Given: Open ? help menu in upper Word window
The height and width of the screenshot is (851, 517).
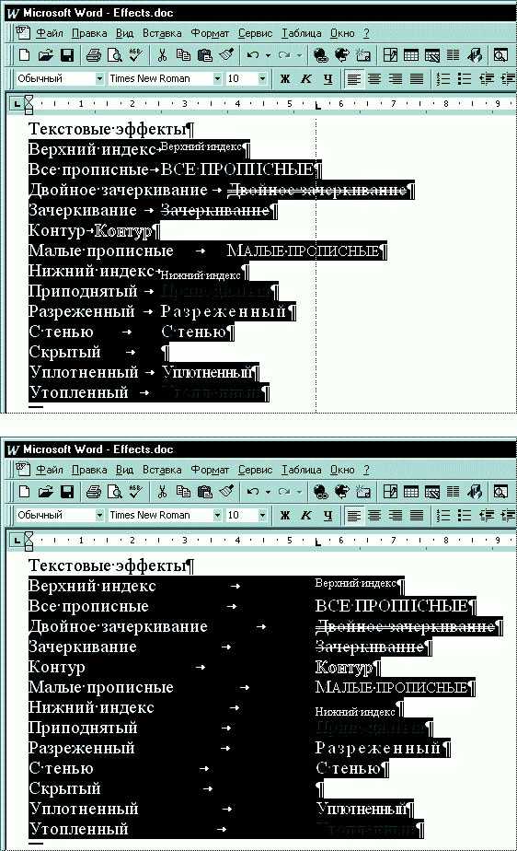Looking at the screenshot, I should click(366, 33).
